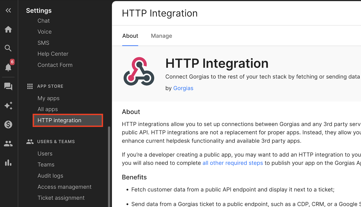Click the page title HTTP Integration
This screenshot has width=361, height=207.
(160, 13)
